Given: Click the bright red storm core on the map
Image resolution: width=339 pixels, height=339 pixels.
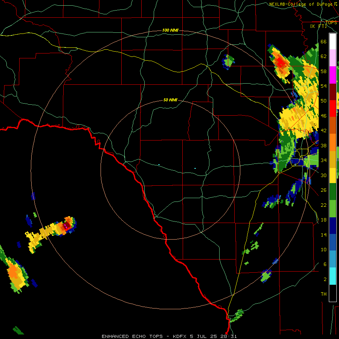Looking at the screenshot, I should [281, 63].
